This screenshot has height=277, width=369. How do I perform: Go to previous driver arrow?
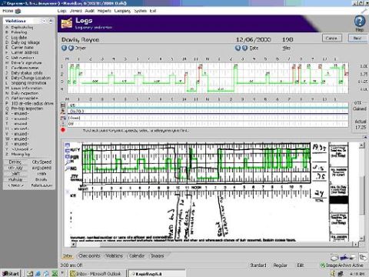[x=64, y=48]
